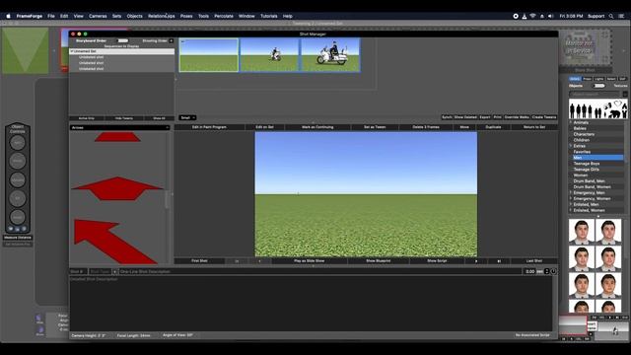
Task: Open the Objects menu
Action: point(134,16)
